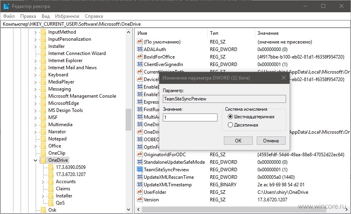Image resolution: width=351 pixels, height=214 pixels.
Task: Collapse the OneDrive tree node
Action: coord(35,160)
